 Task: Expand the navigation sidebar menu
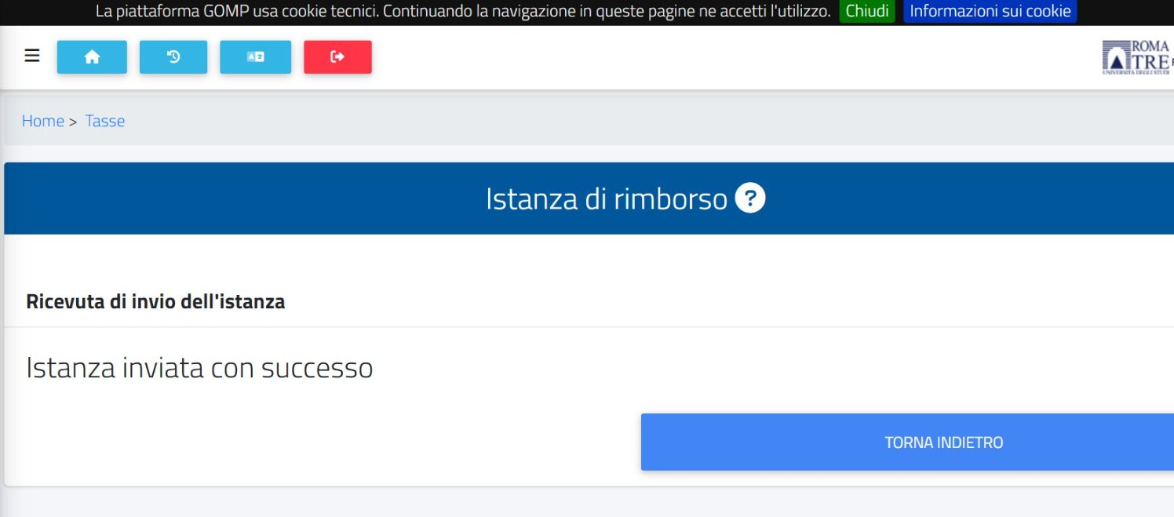point(31,55)
